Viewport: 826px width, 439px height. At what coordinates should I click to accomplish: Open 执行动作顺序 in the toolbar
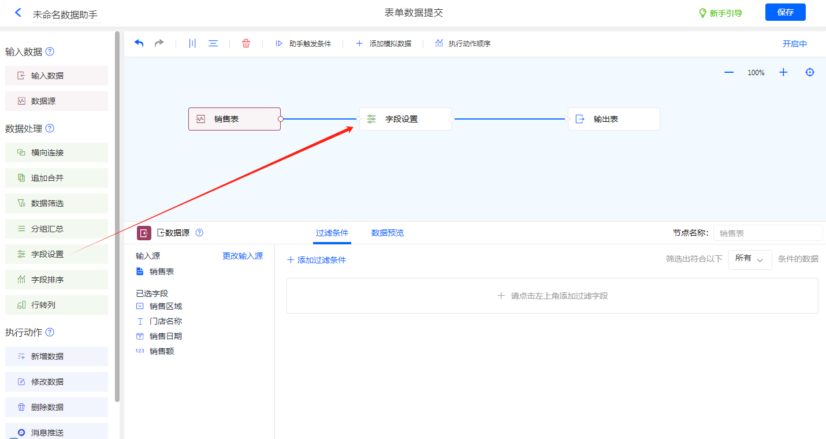463,44
